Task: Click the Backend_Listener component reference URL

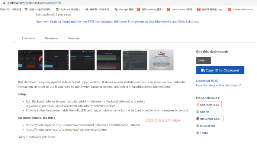Action: pos(83,125)
